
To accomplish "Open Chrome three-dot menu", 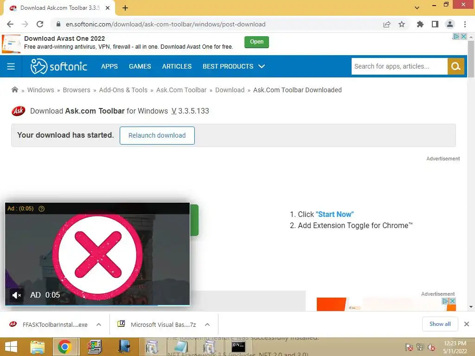I will [465, 24].
